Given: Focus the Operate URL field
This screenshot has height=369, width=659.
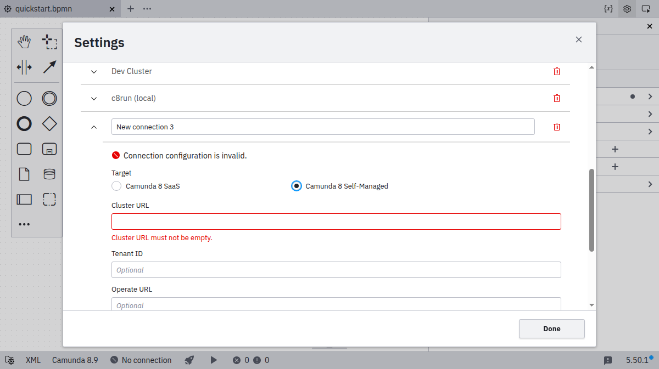Looking at the screenshot, I should pyautogui.click(x=336, y=304).
